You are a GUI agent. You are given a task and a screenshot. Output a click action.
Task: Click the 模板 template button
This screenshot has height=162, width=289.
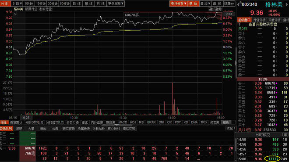[x=226, y=122]
